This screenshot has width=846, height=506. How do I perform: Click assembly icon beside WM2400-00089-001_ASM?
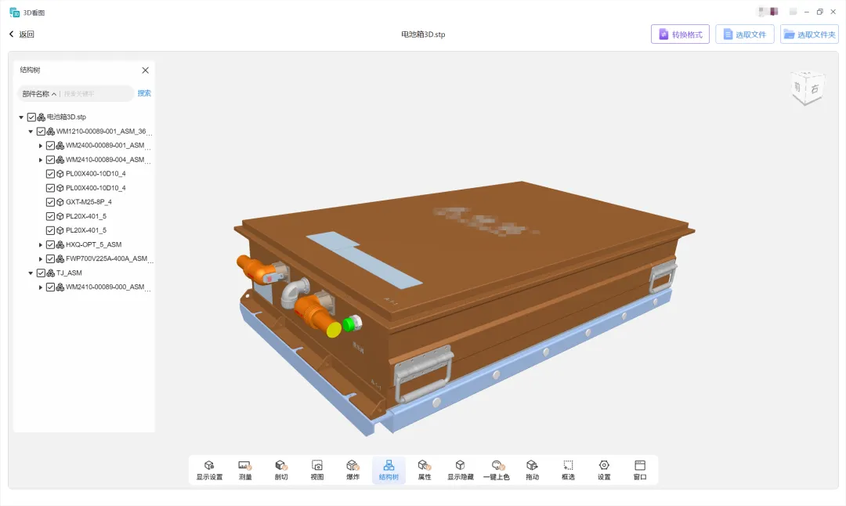pos(60,145)
